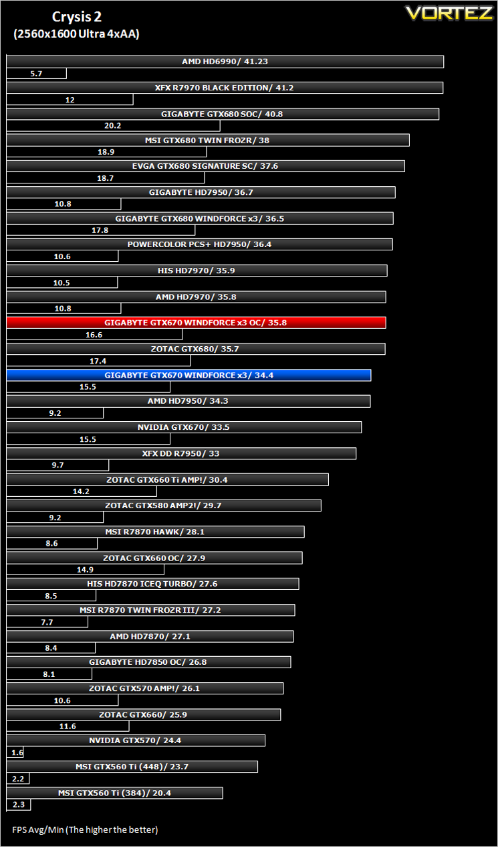This screenshot has height=847, width=498.
Task: Select the "AMD HD6990/ 41.23" bar
Action: tap(225, 62)
